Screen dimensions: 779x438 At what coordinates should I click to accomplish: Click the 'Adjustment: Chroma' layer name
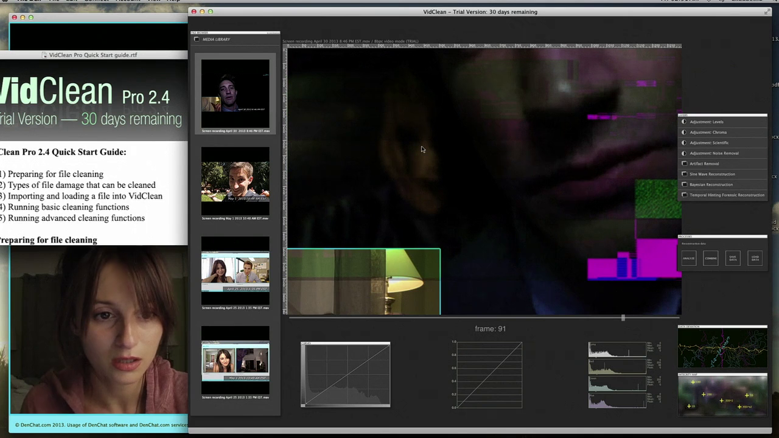click(x=708, y=132)
